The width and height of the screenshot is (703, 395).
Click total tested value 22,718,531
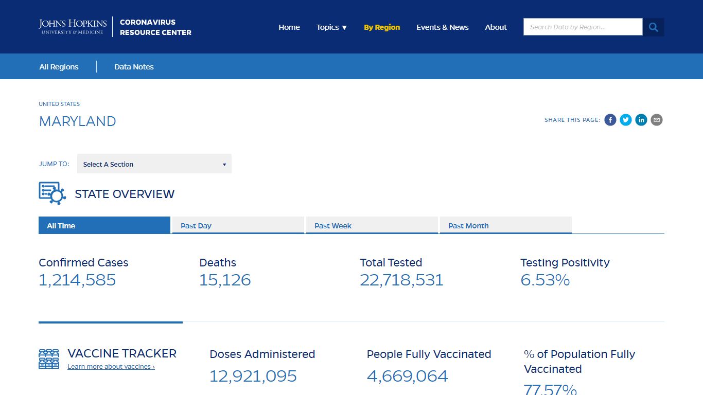pyautogui.click(x=401, y=280)
